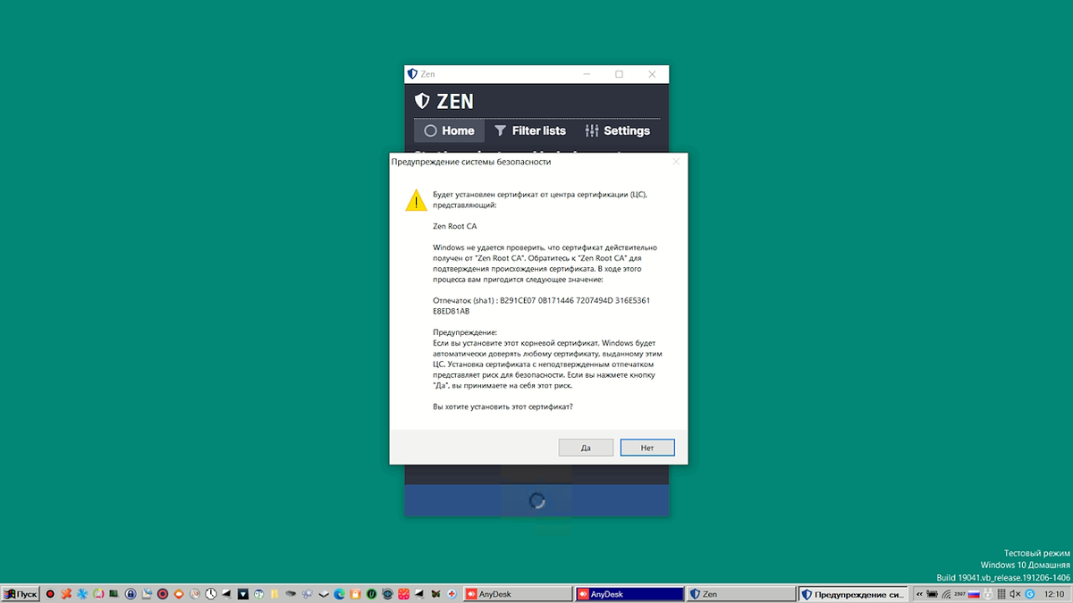Switch to the Filter lists tab

530,130
